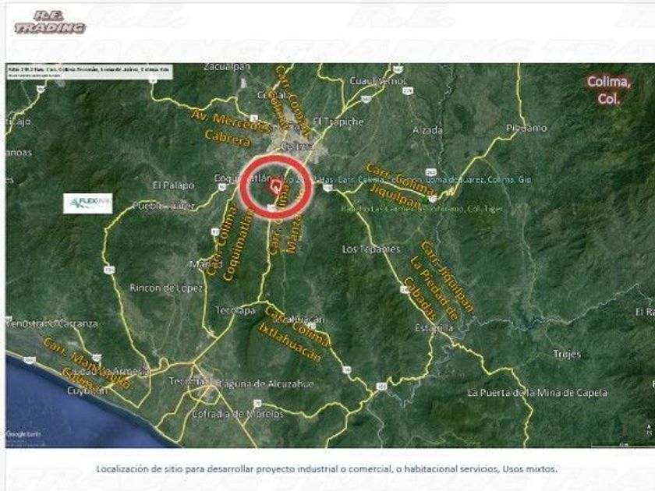Click the 'Laguna de Alcuzahue' place name
655x491 pixels.
(x=266, y=384)
